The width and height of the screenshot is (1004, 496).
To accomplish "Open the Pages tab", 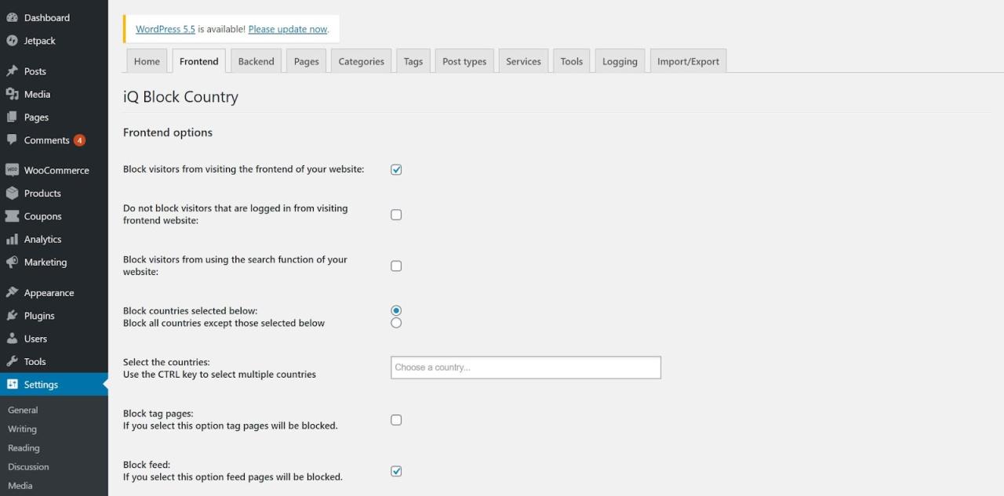I will point(307,61).
